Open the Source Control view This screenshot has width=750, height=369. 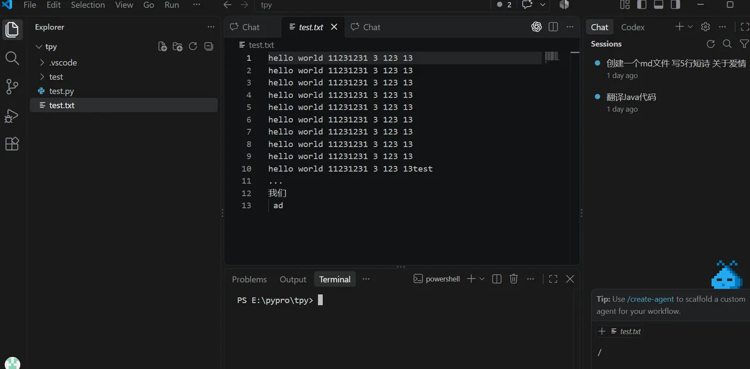pos(12,87)
